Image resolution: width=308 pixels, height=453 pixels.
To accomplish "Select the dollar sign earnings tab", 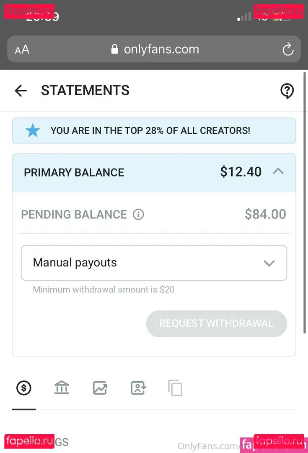I will click(x=24, y=388).
